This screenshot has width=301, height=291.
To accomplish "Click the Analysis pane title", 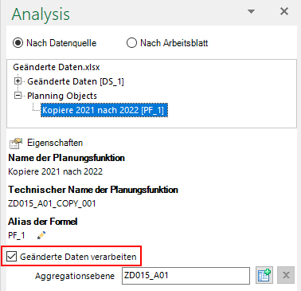I will click(x=41, y=14).
